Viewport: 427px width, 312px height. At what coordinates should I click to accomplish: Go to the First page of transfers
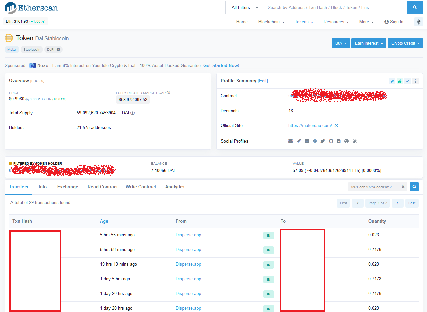click(343, 203)
